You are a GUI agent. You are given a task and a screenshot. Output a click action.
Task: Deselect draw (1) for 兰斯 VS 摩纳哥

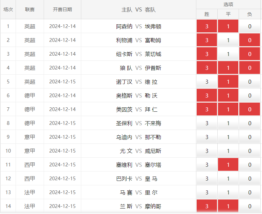228,206
